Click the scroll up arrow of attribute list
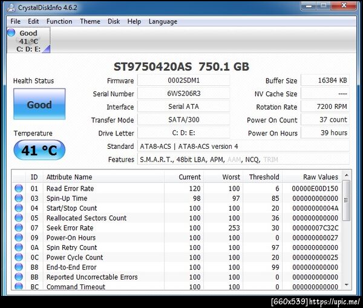 coord(346,175)
